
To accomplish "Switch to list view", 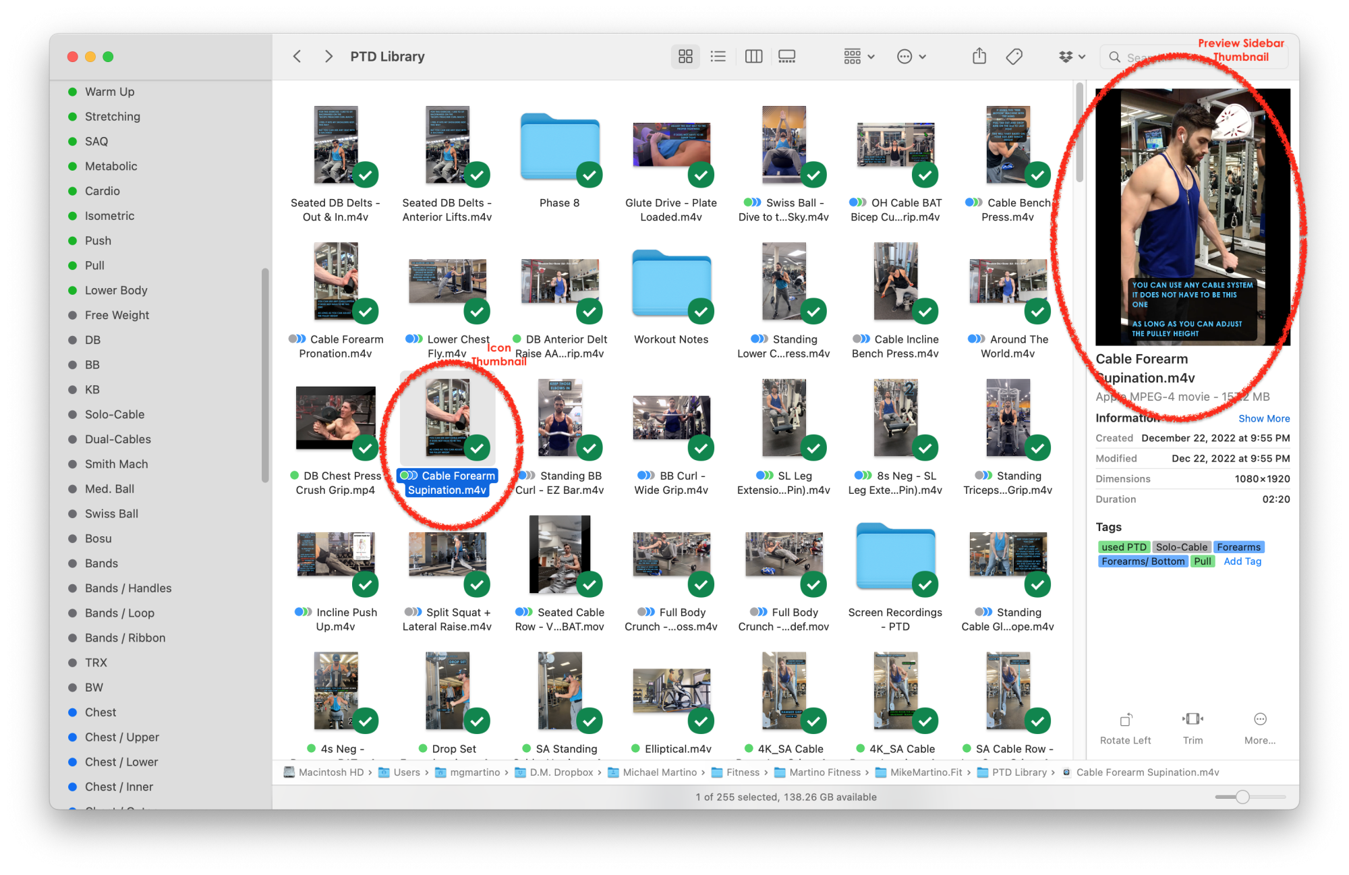I will click(x=718, y=56).
